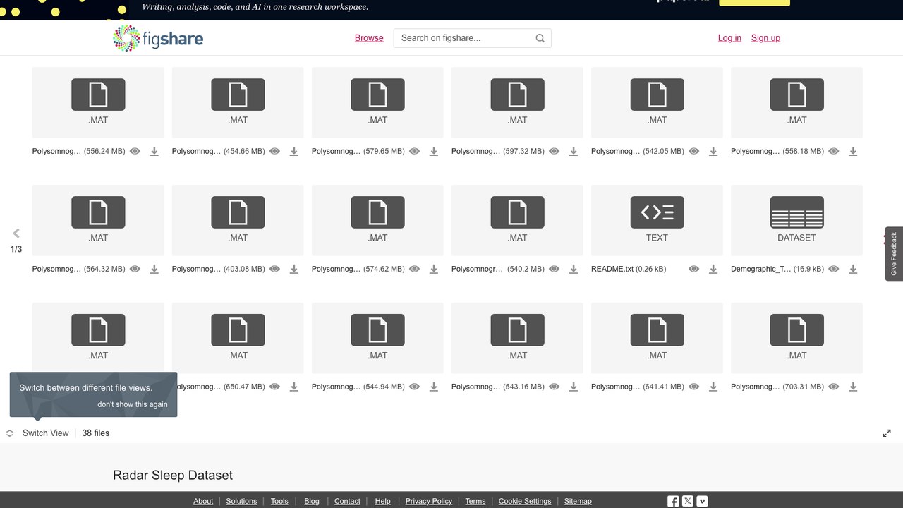
Task: Preview README.txt using the eye icon
Action: [x=693, y=269]
